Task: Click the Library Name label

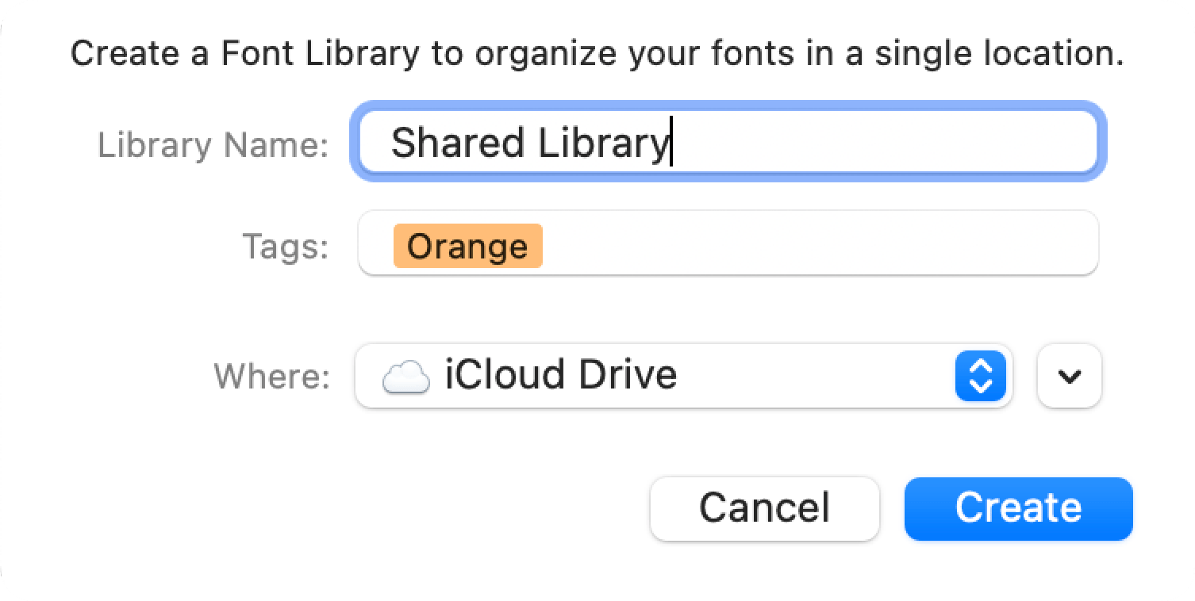Action: point(213,144)
